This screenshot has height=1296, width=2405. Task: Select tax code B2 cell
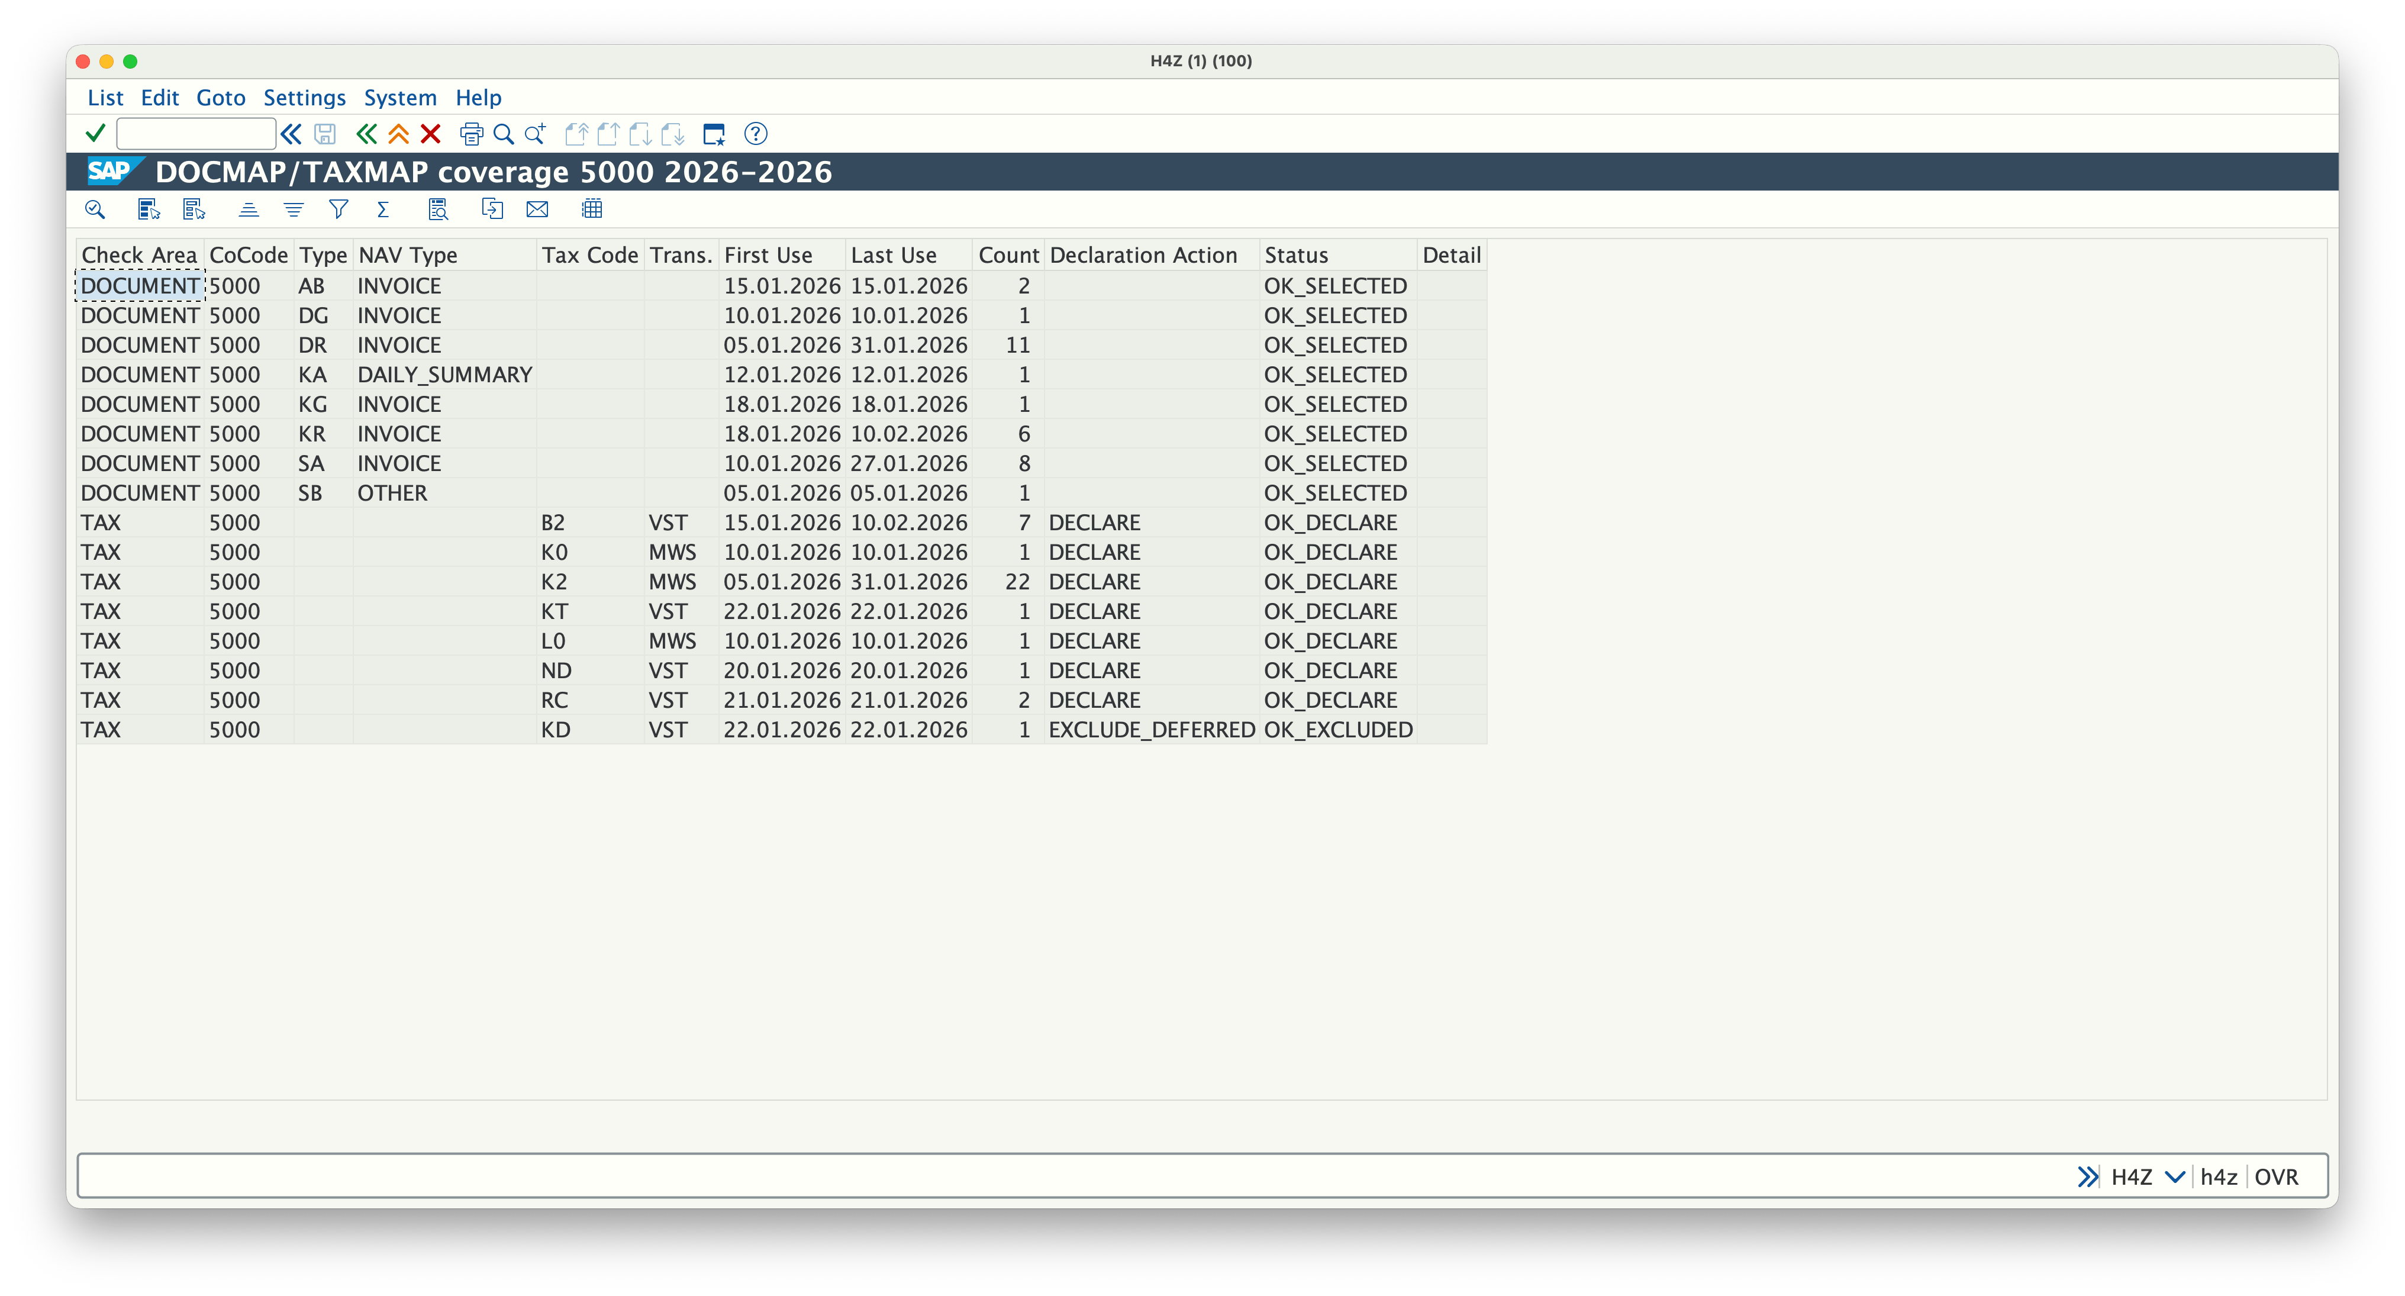[x=590, y=523]
